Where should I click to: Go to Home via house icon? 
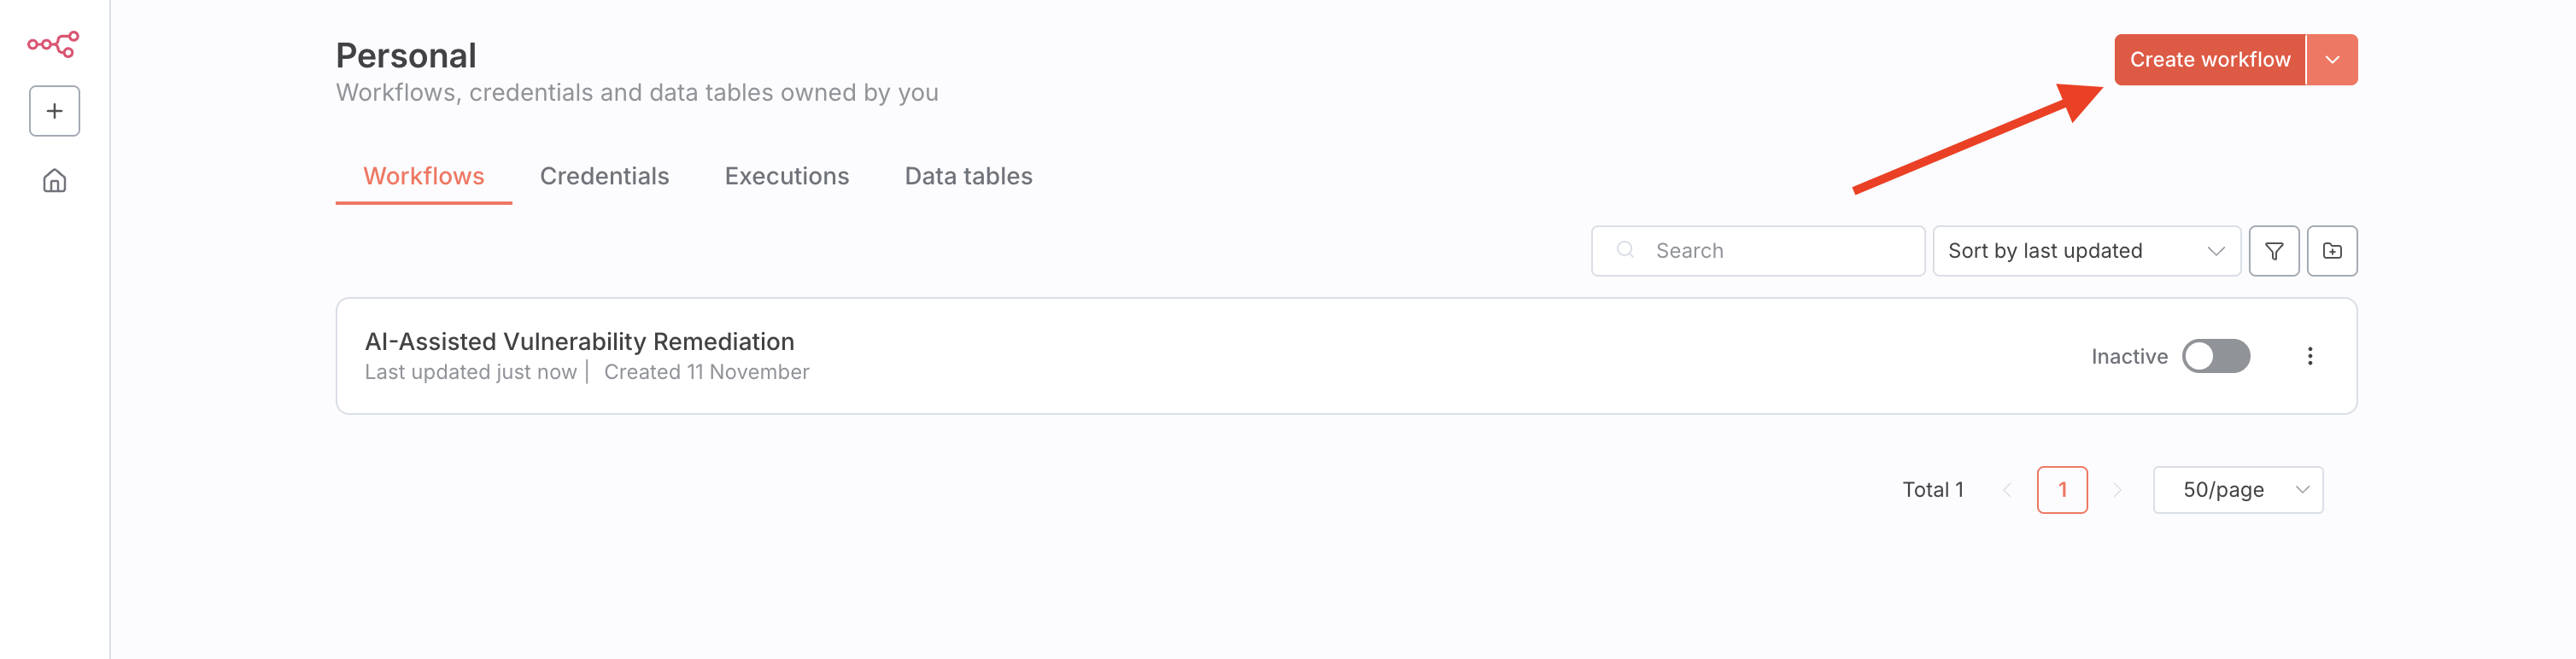[x=54, y=181]
